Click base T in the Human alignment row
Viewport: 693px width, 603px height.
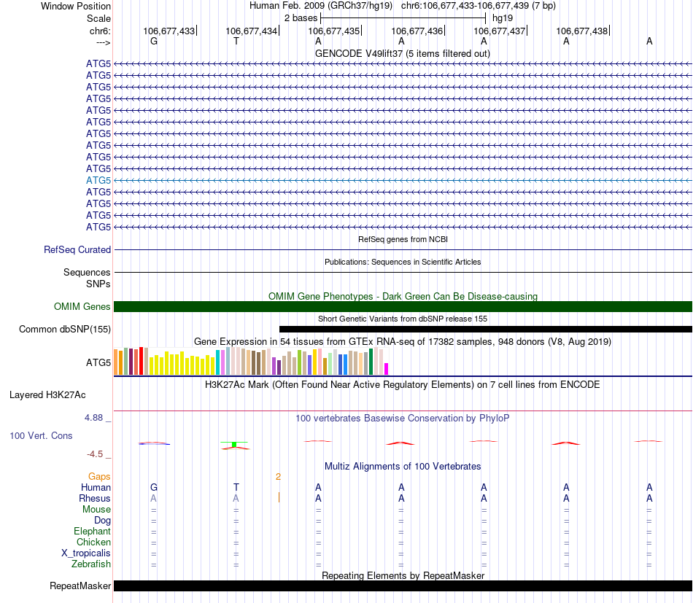236,487
